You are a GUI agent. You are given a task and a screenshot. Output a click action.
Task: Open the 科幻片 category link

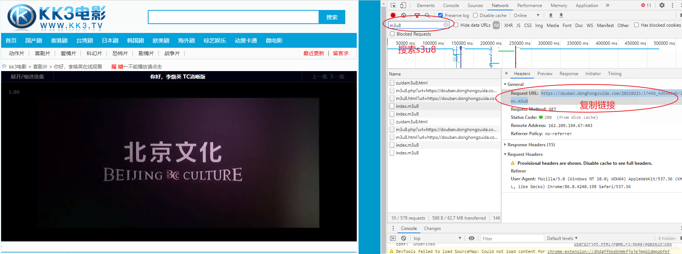click(x=94, y=53)
